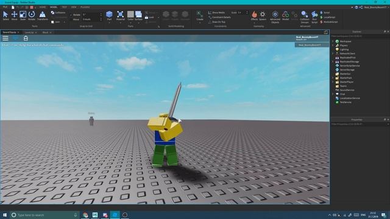Viewport: 390px width, 219px height.
Task: Click the player name in leaderboard
Action: (x=310, y=45)
